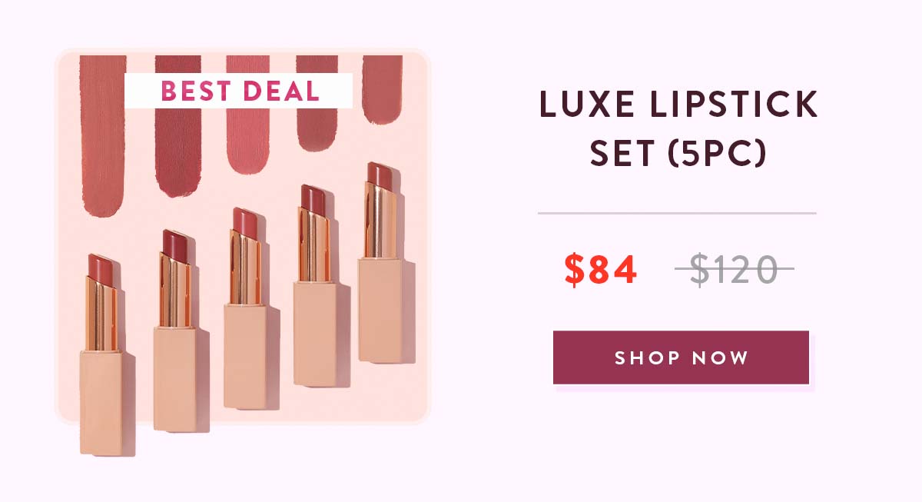Select the leftmost lipstick tube
Screen dimensions: 922x502
tap(101, 354)
